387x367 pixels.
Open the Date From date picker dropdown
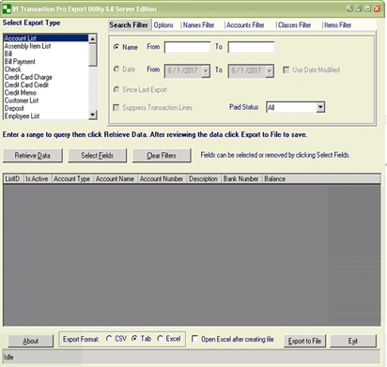click(206, 70)
